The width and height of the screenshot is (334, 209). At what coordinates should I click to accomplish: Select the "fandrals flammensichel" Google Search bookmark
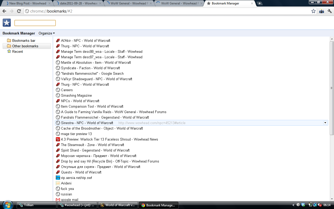(x=192, y=73)
